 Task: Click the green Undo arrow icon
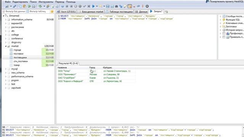(29, 6)
